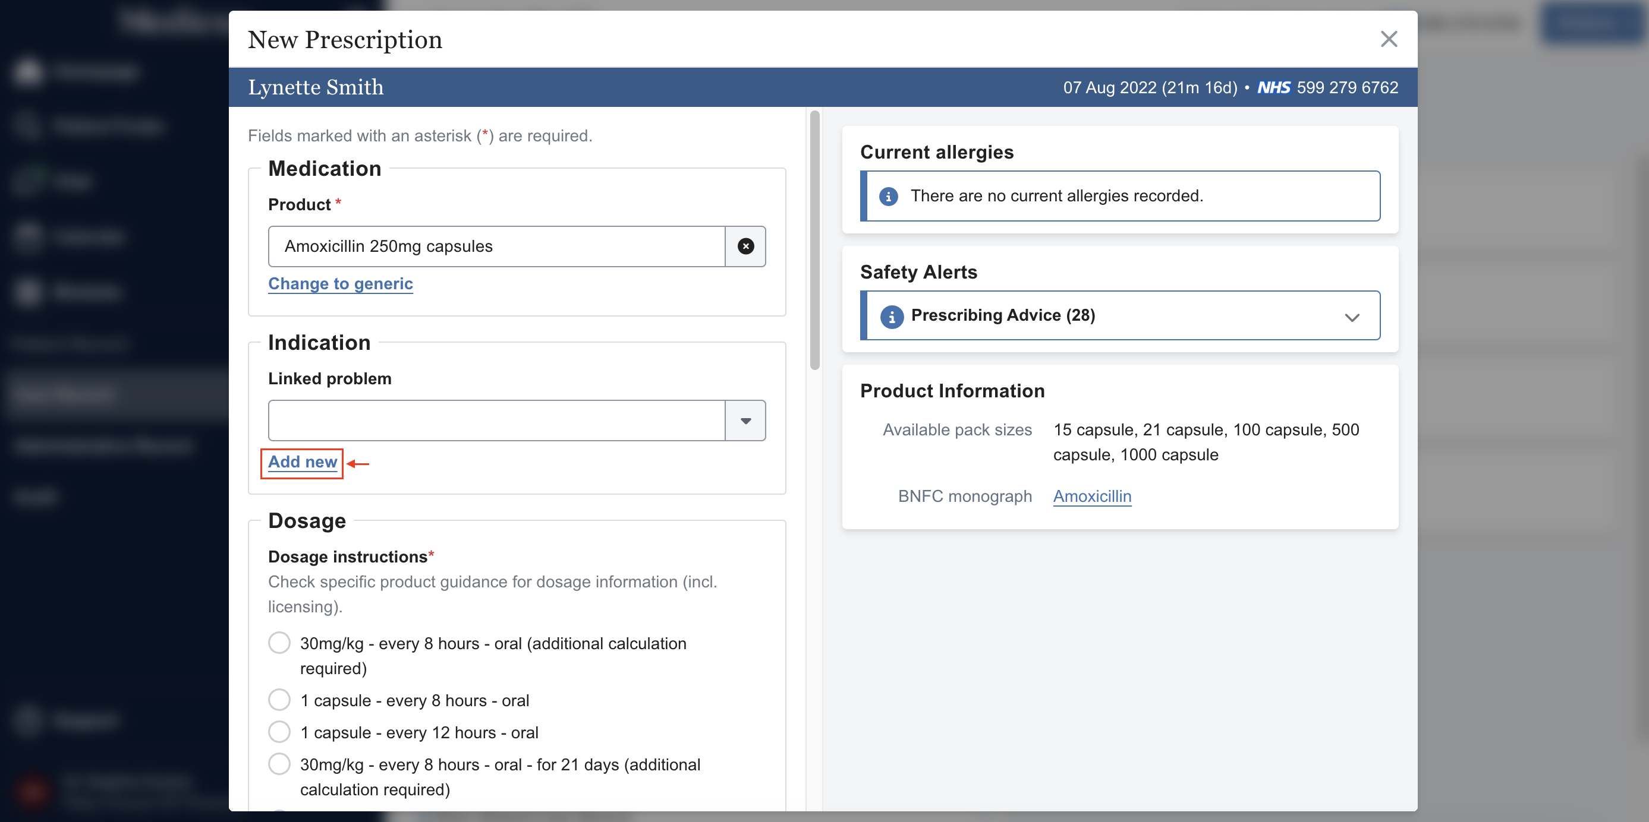This screenshot has height=822, width=1649.
Task: Close the New Prescription dialog
Action: (1388, 39)
